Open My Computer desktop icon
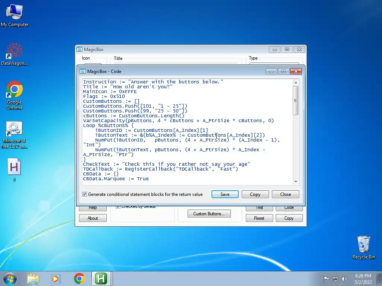 coord(15,16)
